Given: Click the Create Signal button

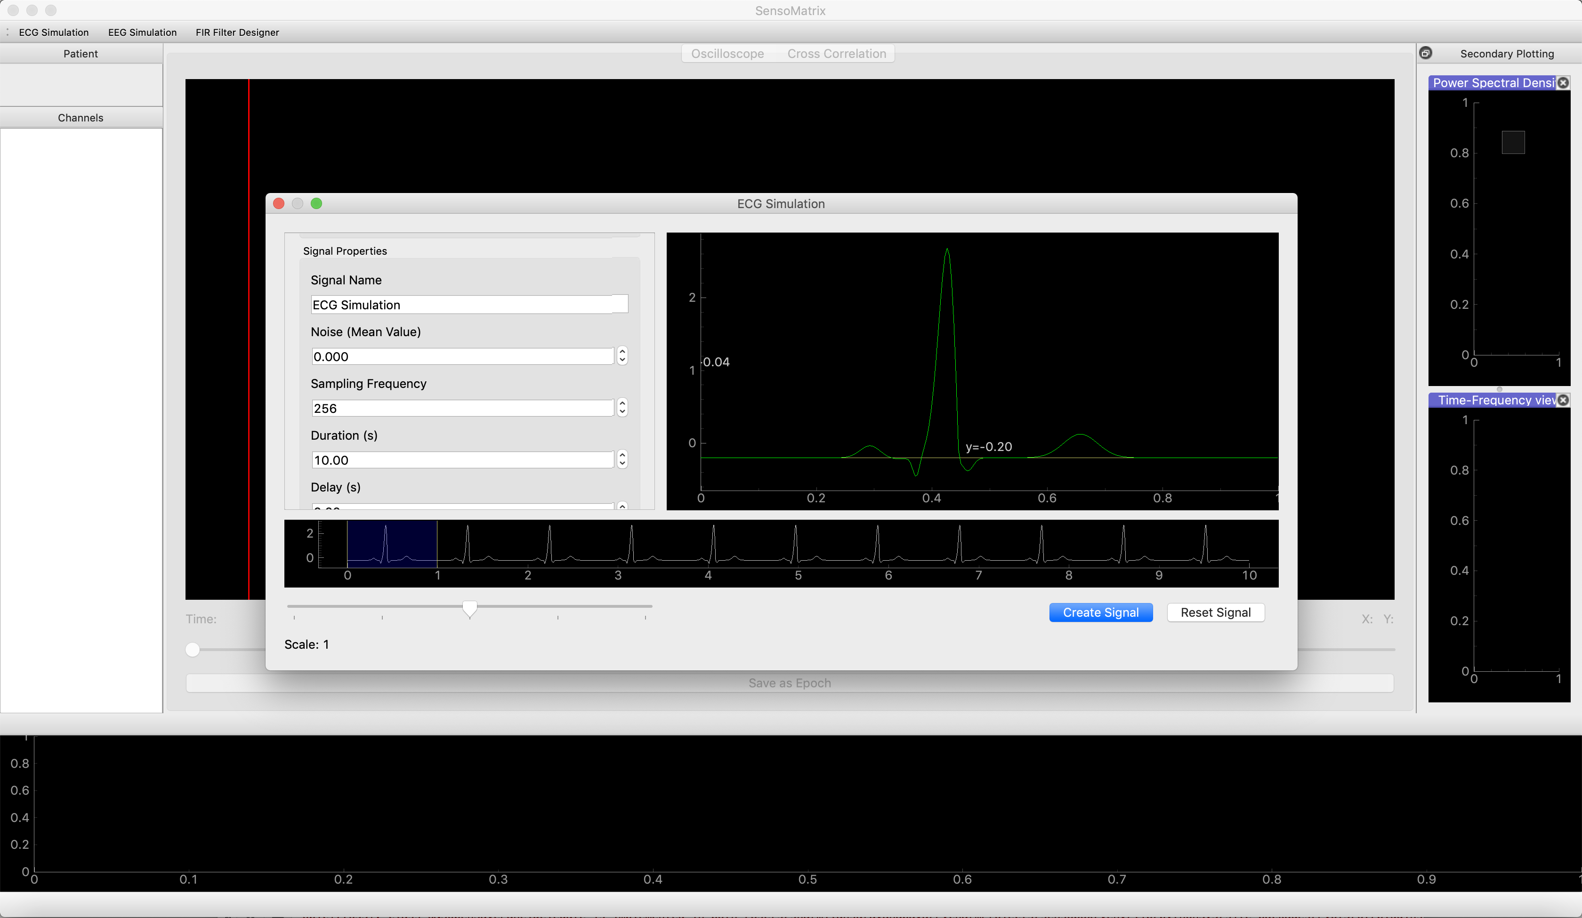Looking at the screenshot, I should pos(1100,612).
